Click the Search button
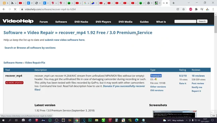 202,21
